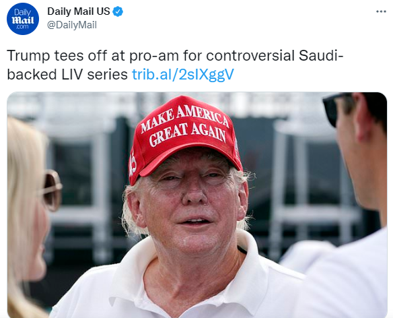Click the Daily Mail US display name
393x318 pixels.
coord(79,11)
